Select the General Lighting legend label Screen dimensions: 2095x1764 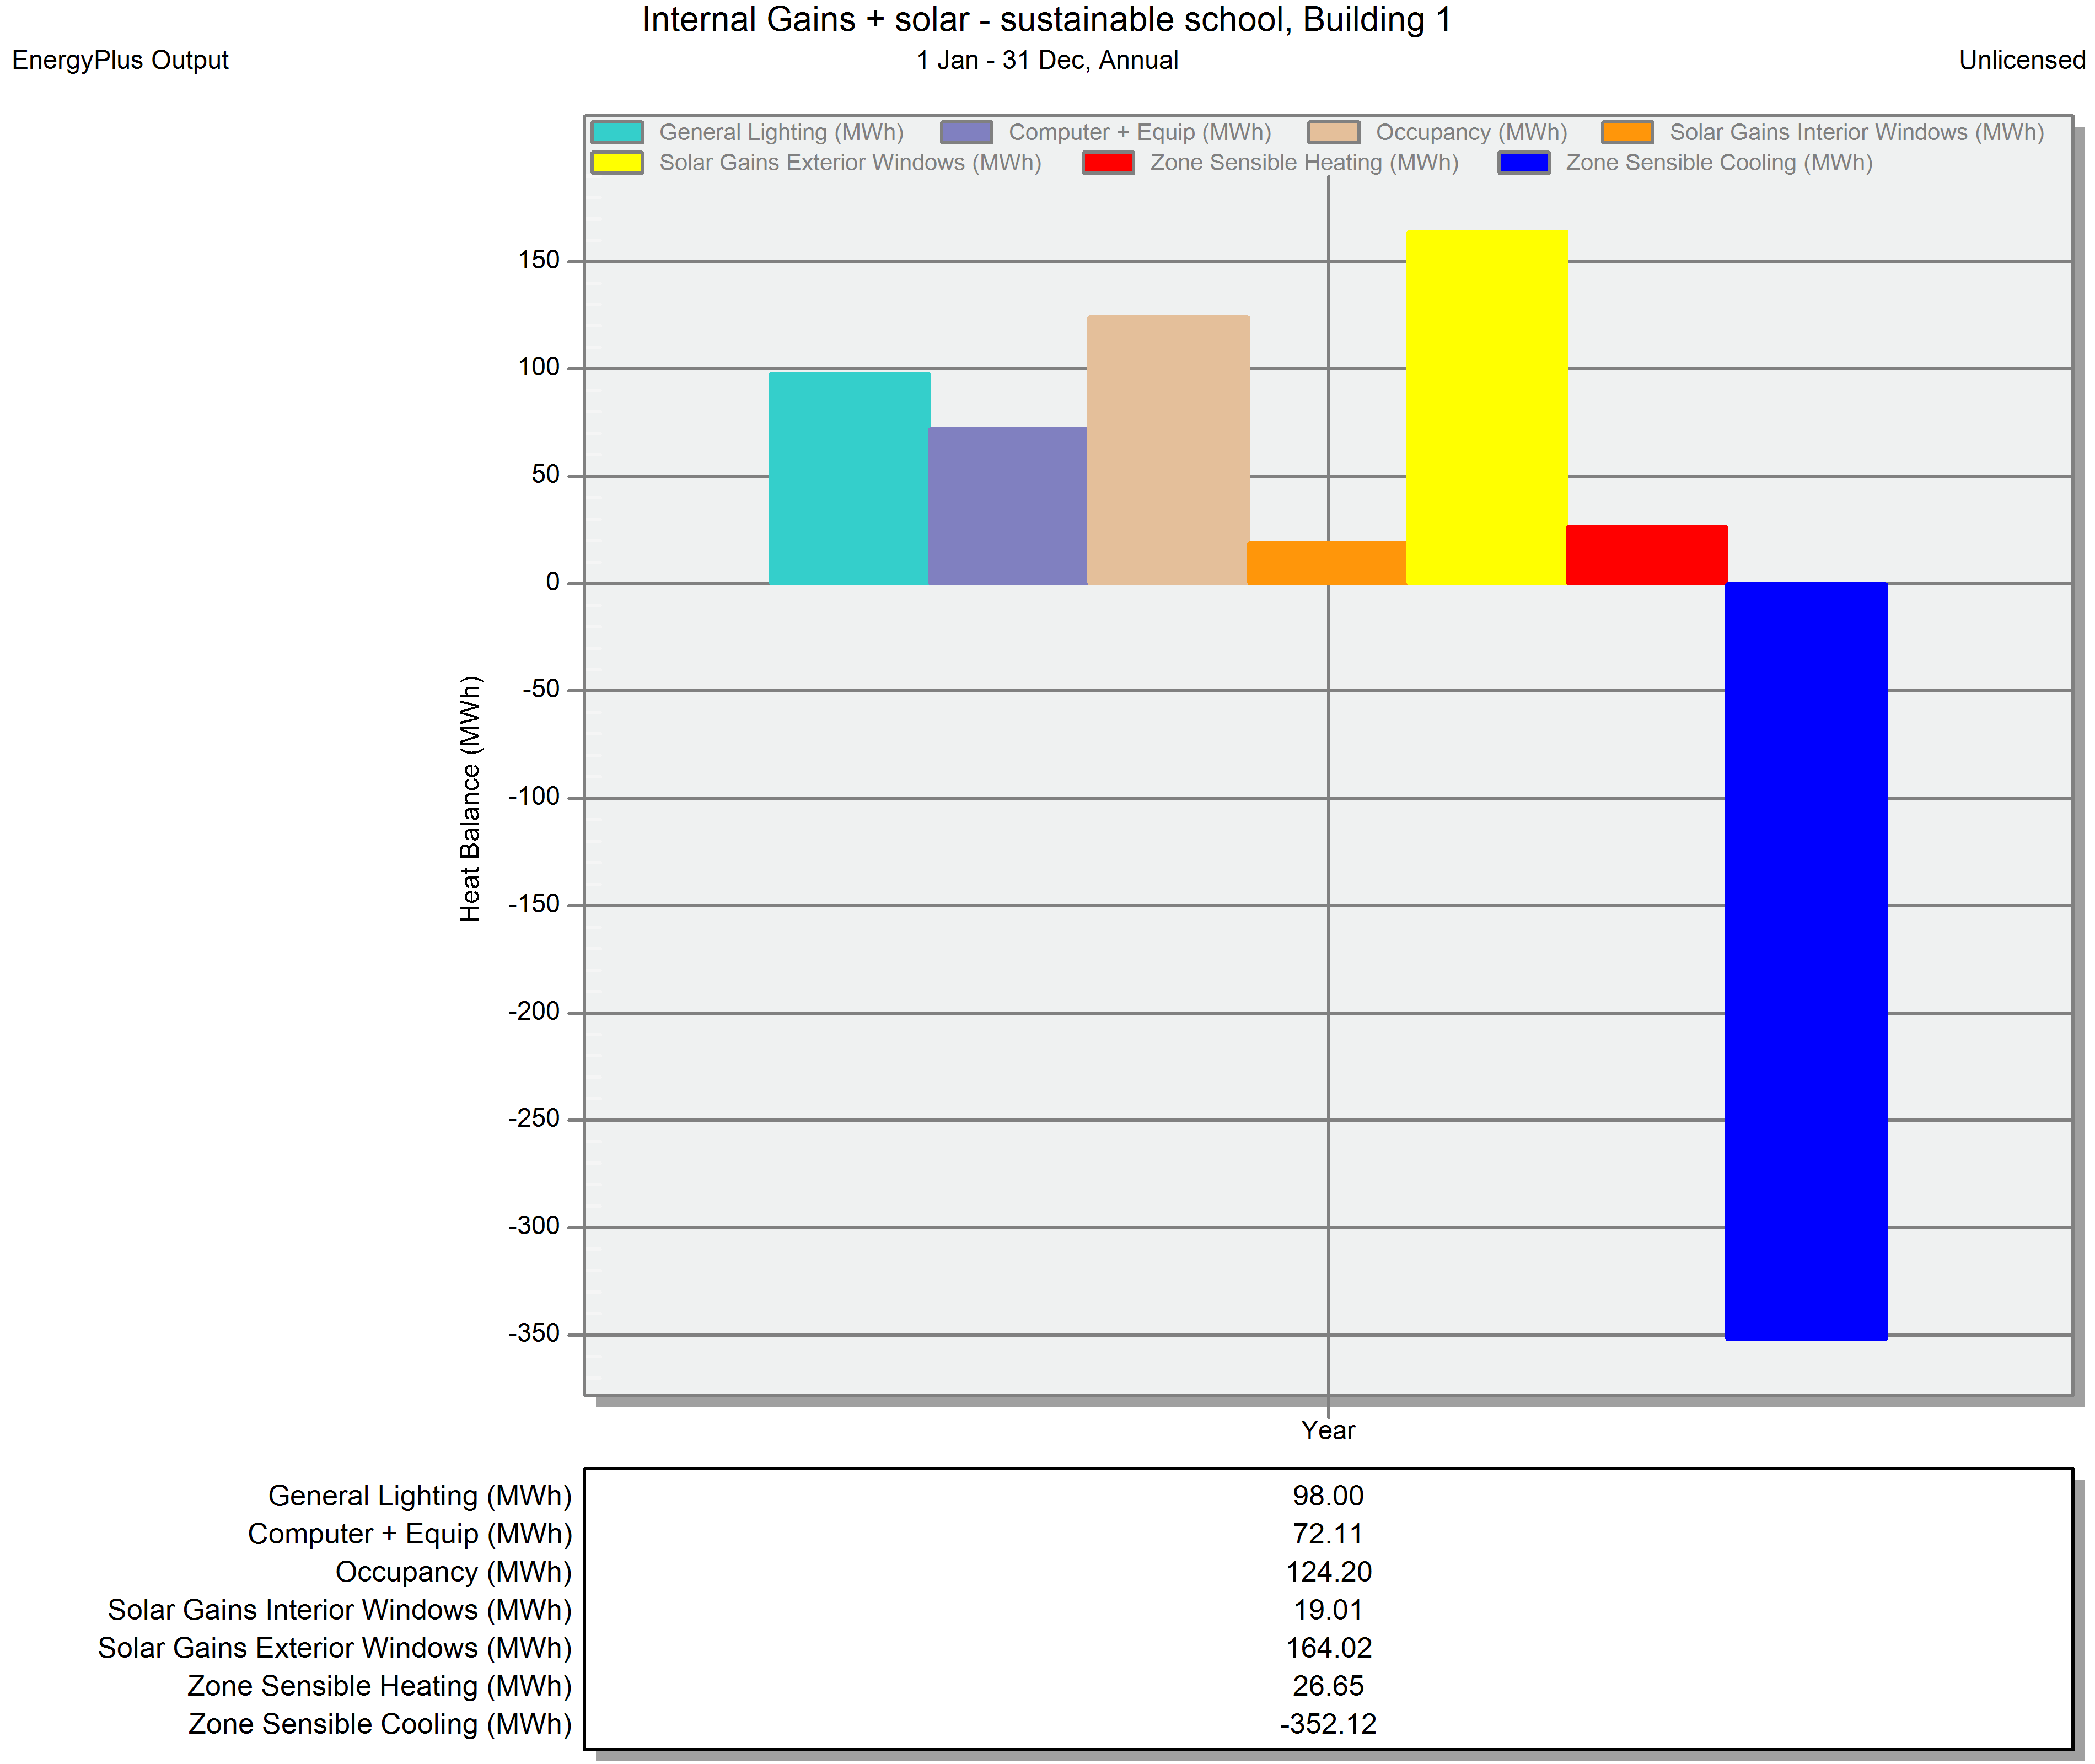(x=781, y=132)
